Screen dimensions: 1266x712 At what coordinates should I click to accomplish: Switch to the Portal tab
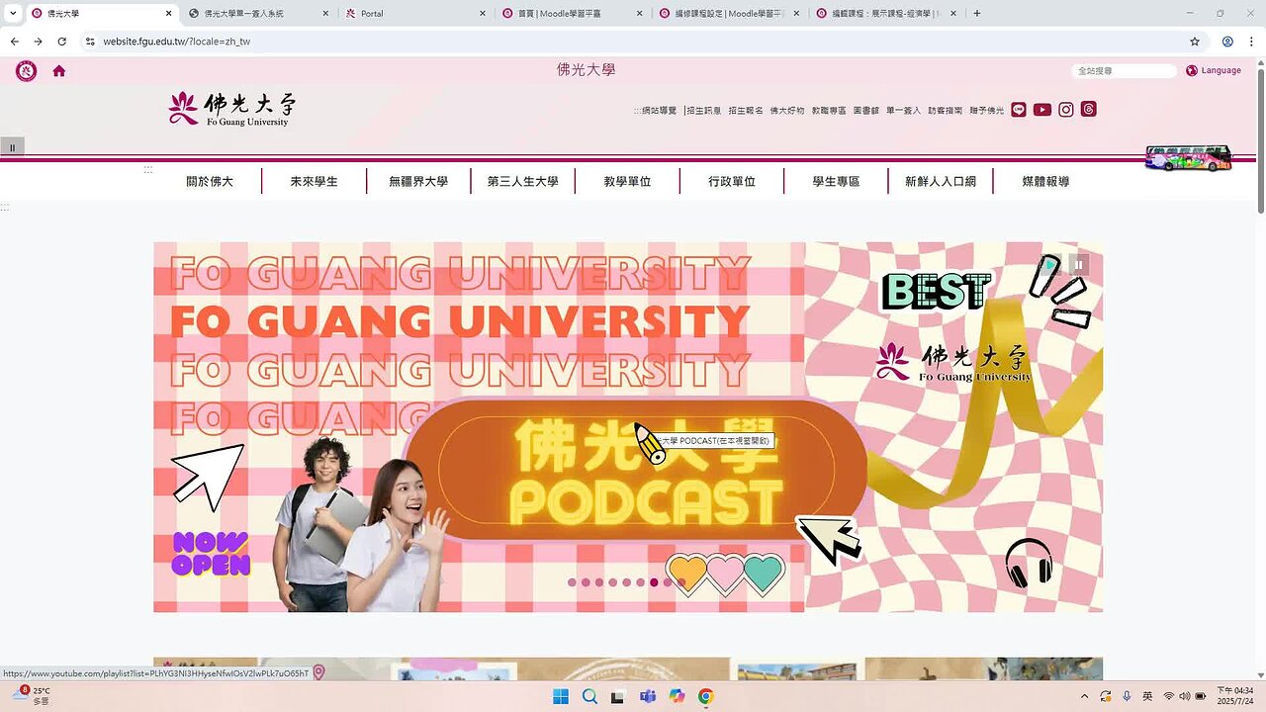(414, 14)
